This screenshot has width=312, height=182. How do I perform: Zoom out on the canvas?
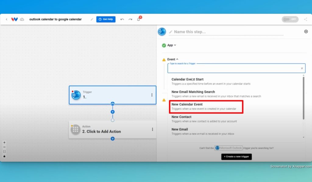click(4, 147)
